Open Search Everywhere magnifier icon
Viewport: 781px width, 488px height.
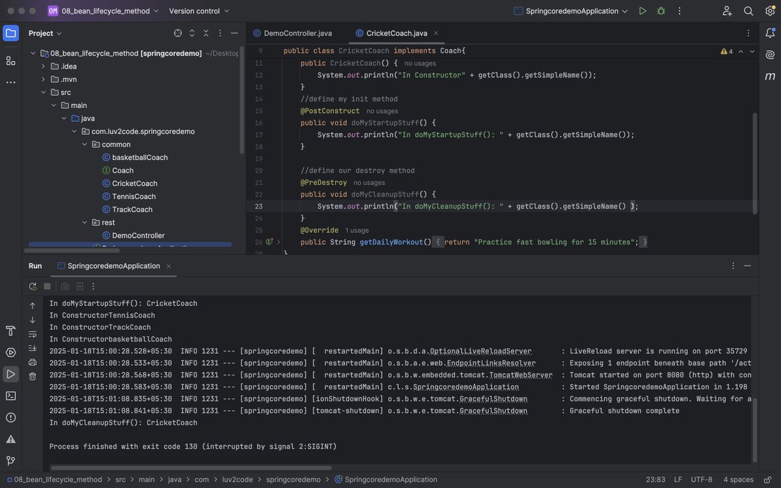coord(748,11)
